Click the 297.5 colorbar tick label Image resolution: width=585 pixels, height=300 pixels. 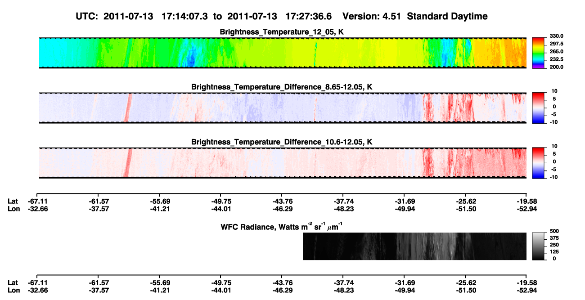point(556,44)
